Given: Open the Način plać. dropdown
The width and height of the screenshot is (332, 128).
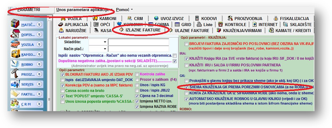Looking at the screenshot, I should click(105, 49).
